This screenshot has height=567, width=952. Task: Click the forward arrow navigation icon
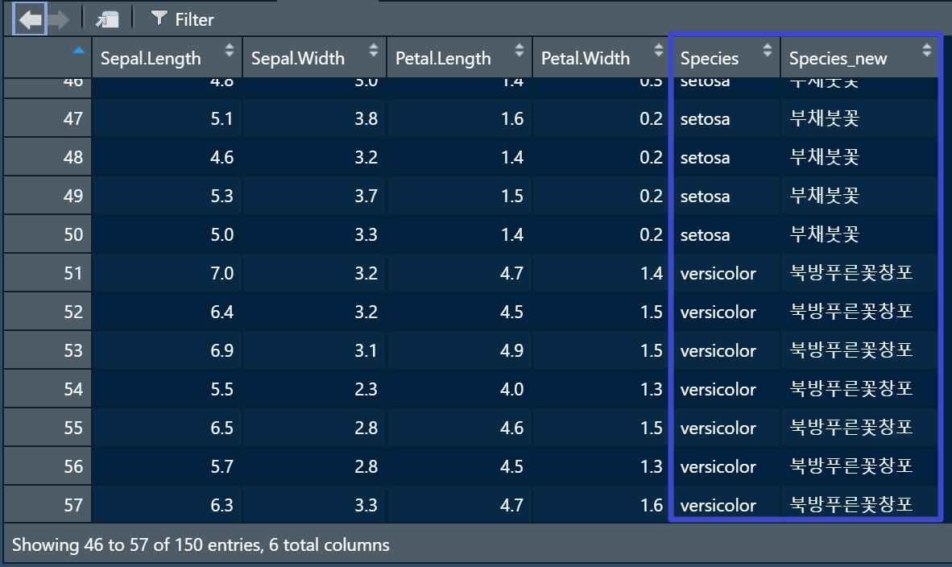(x=58, y=19)
